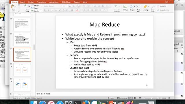185x104 pixels.
Task: Toggle Strikethrough formatting
Action: pos(56,10)
